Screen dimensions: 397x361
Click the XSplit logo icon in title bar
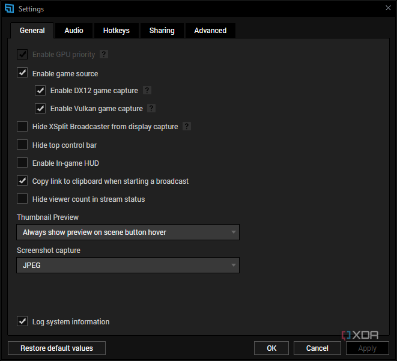point(10,8)
